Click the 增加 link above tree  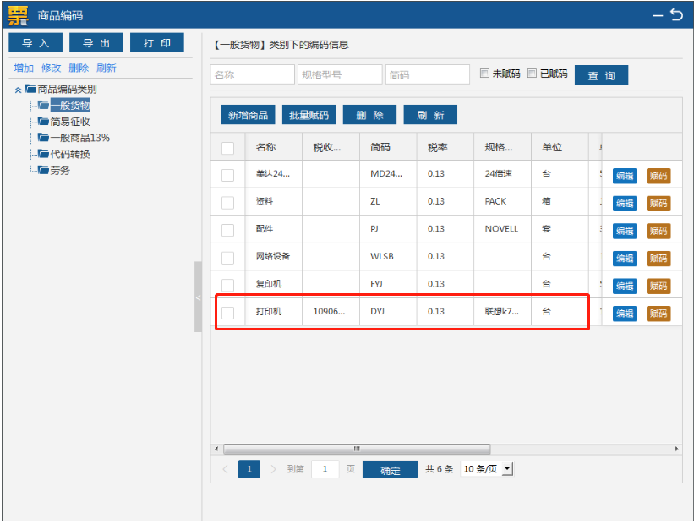(24, 68)
